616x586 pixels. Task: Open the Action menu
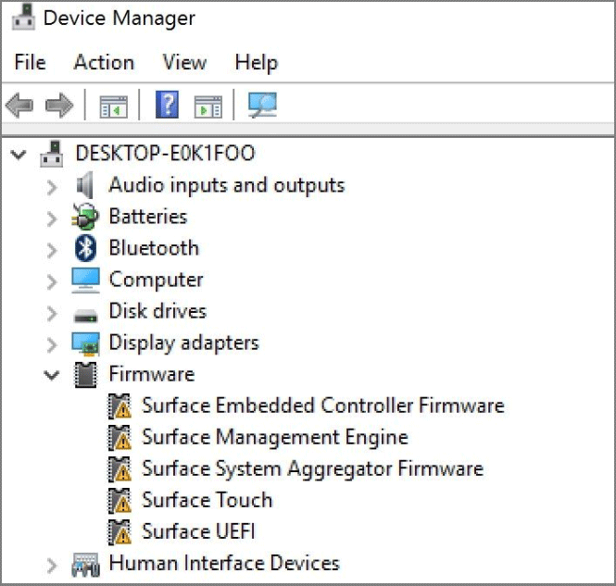[104, 62]
